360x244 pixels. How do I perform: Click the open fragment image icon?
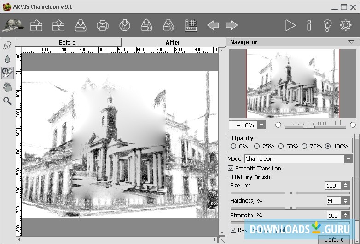[x=58, y=25]
